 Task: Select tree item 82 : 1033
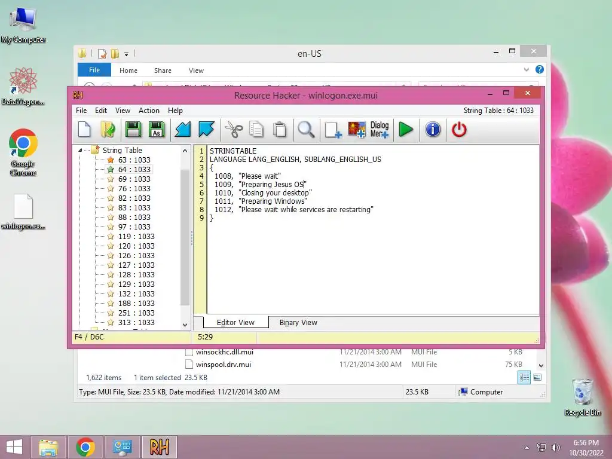click(x=134, y=198)
